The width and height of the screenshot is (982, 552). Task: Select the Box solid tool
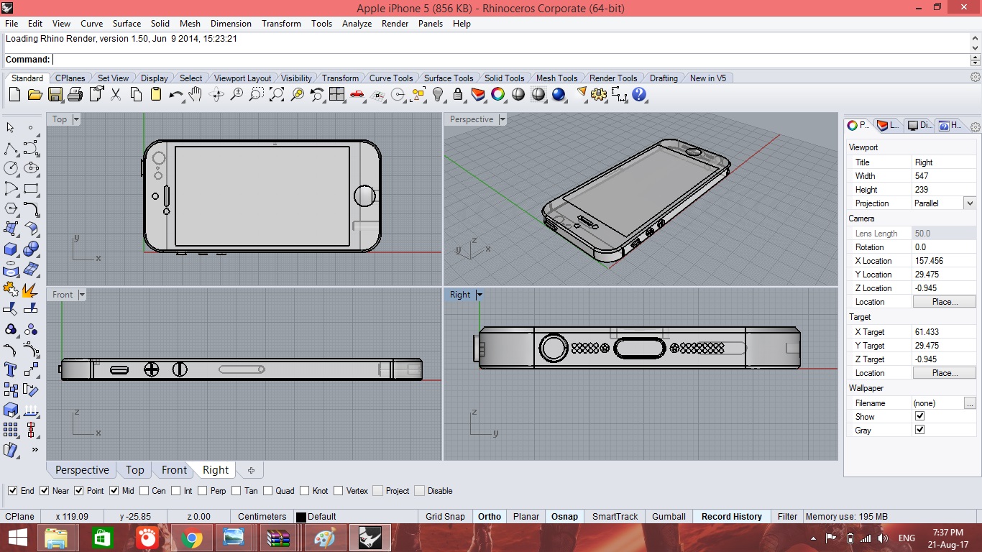click(x=11, y=249)
